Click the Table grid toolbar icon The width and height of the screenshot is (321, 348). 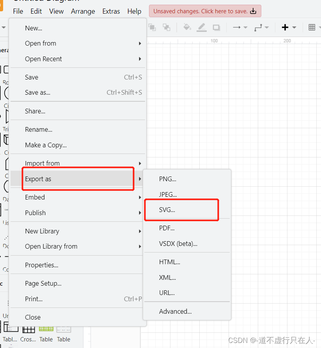312,27
